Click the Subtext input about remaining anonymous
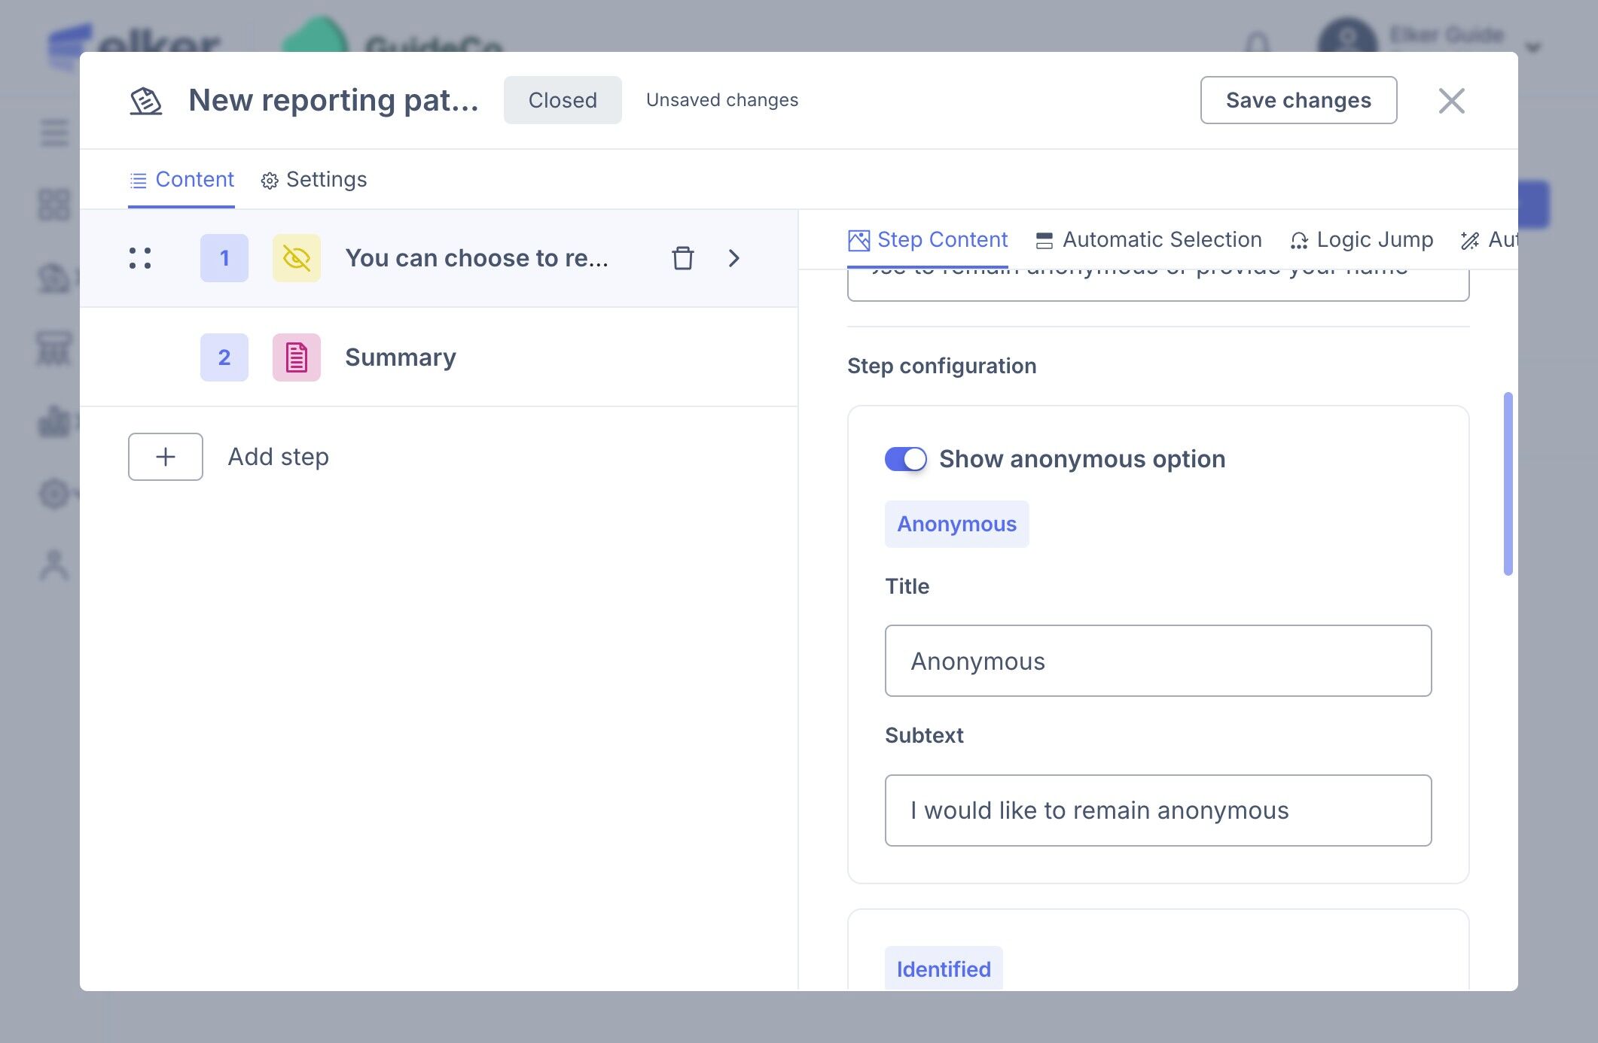1598x1043 pixels. tap(1157, 810)
